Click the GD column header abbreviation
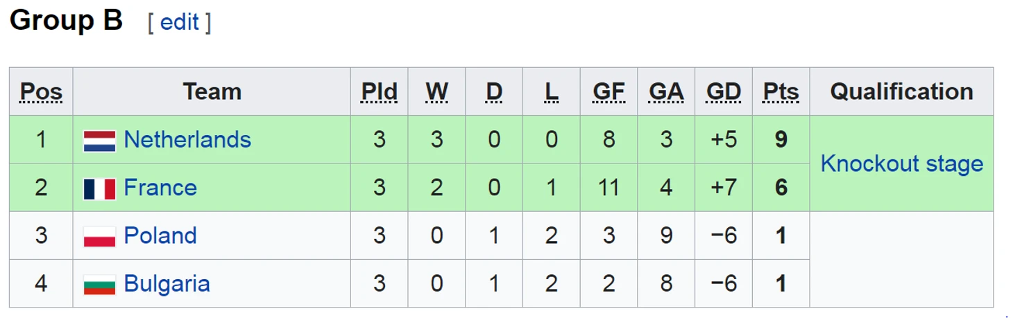 tap(724, 92)
